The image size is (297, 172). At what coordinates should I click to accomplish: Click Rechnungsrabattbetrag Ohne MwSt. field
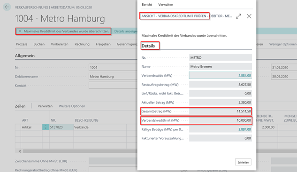point(113,170)
